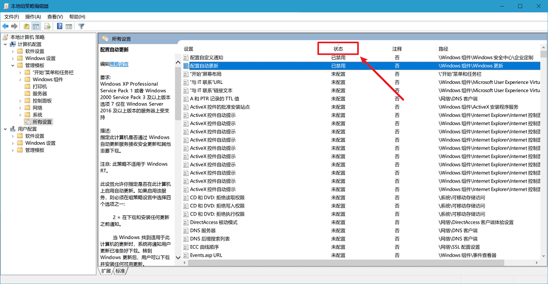The width and height of the screenshot is (548, 284).
Task: Switch to the 标准 tab
Action: (x=120, y=271)
